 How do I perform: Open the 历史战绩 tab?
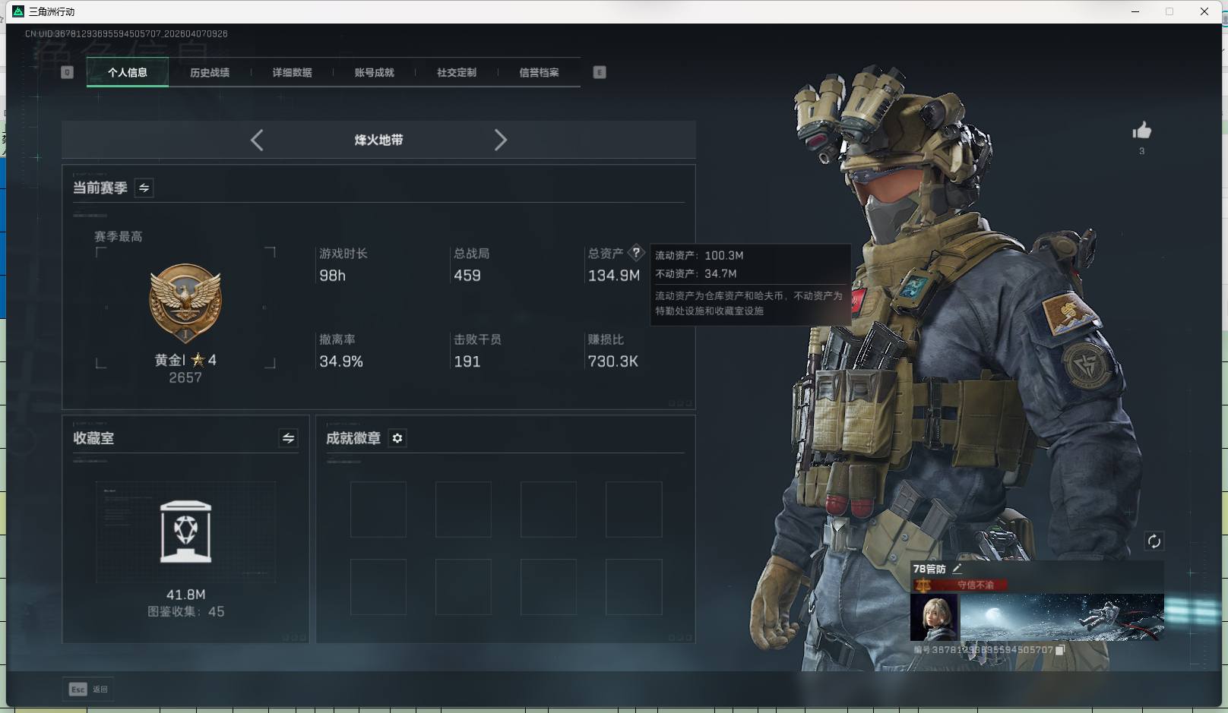[210, 72]
